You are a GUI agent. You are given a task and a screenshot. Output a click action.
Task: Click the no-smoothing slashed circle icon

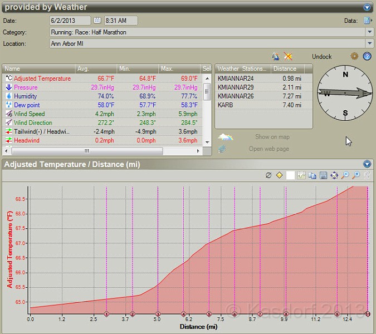point(268,175)
